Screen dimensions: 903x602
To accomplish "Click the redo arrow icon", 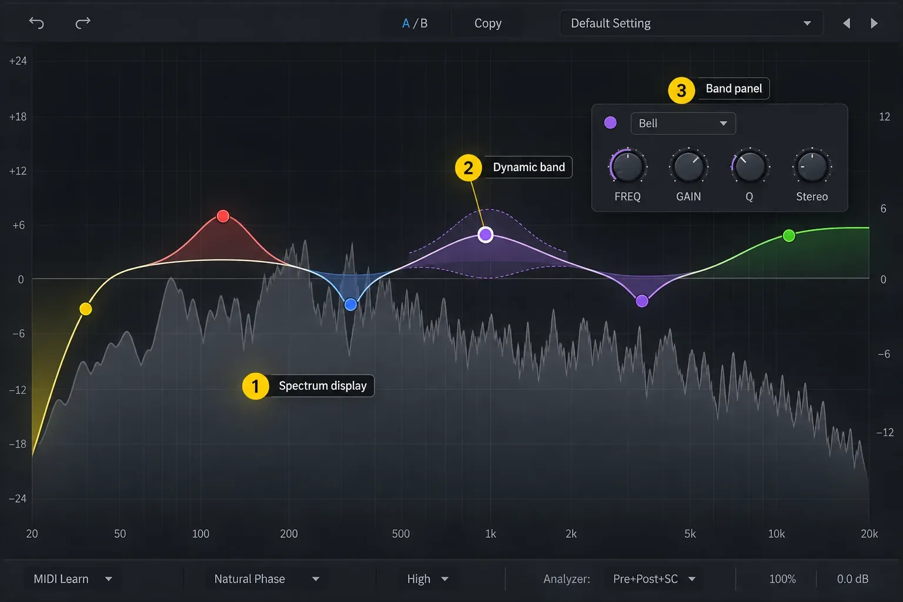I will (83, 23).
